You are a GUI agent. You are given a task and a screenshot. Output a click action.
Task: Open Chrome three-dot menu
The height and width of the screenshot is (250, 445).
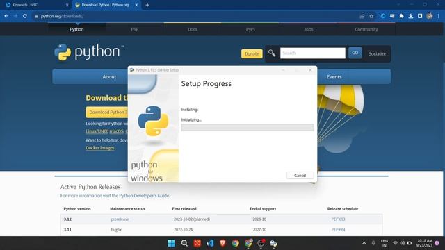pos(439,16)
